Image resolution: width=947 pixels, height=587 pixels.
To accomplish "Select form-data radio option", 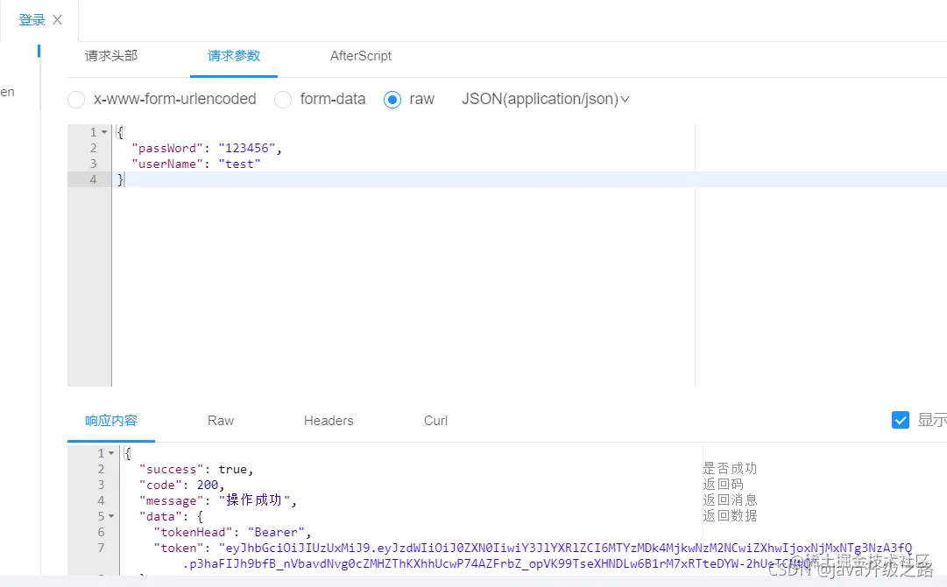I will 283,100.
